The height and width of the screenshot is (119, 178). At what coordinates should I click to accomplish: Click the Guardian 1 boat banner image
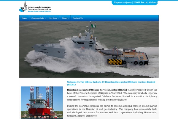point(89,49)
